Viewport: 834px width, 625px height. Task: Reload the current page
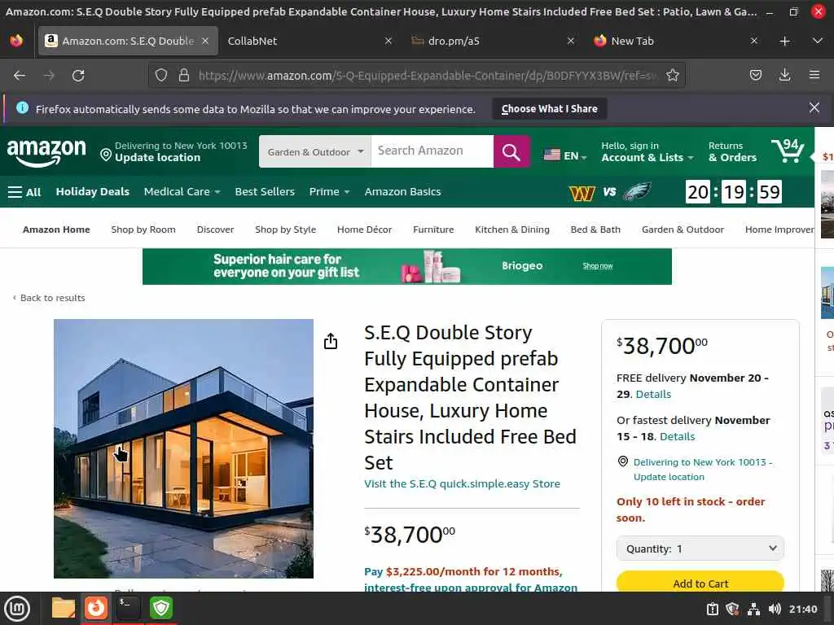(78, 76)
